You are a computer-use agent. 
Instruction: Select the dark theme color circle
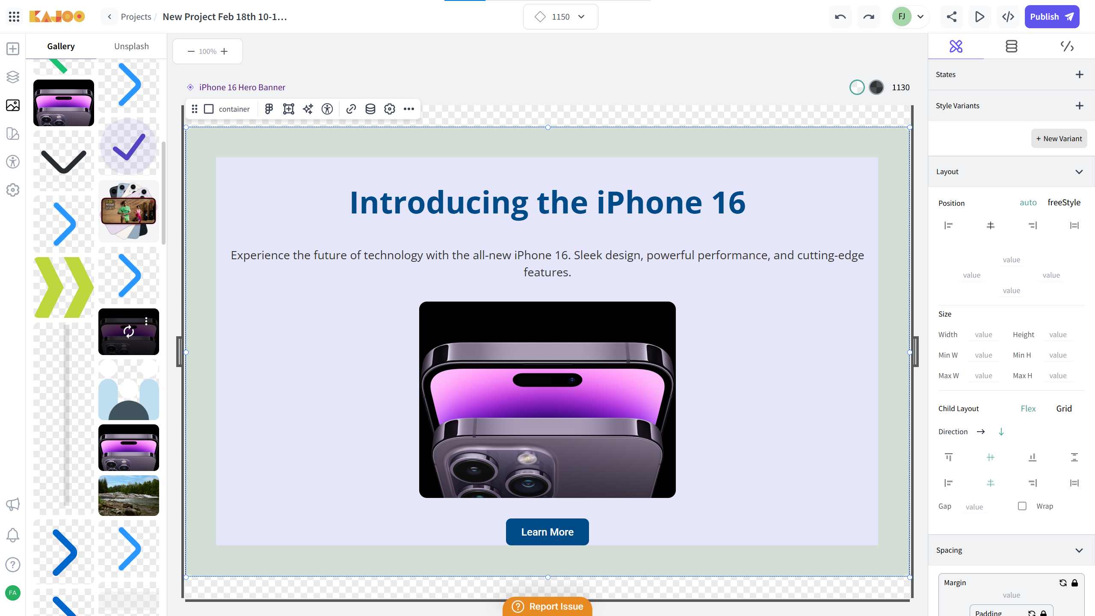[x=876, y=87]
